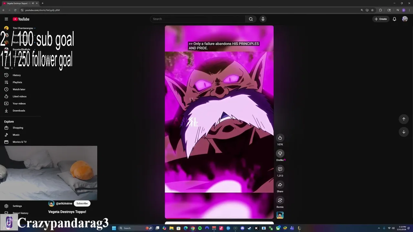Open the browser extensions puzzle icon
Screen dimensions: 413x232
tap(380, 10)
